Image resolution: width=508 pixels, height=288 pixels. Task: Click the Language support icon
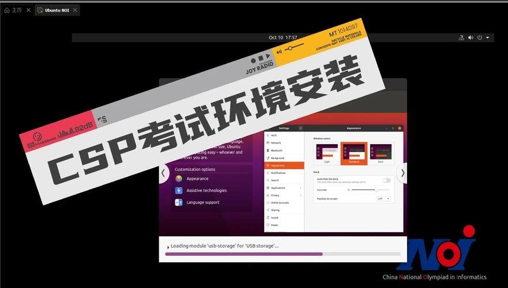(179, 202)
